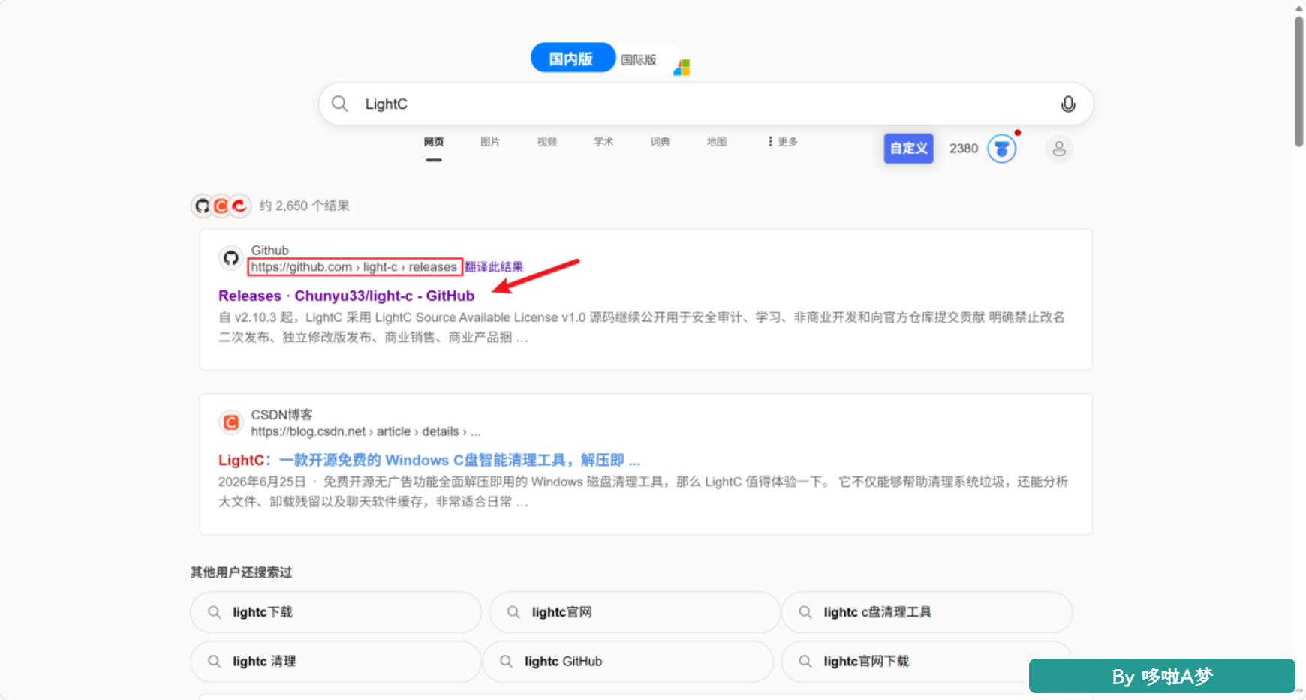Select the 词典 tab

click(661, 142)
